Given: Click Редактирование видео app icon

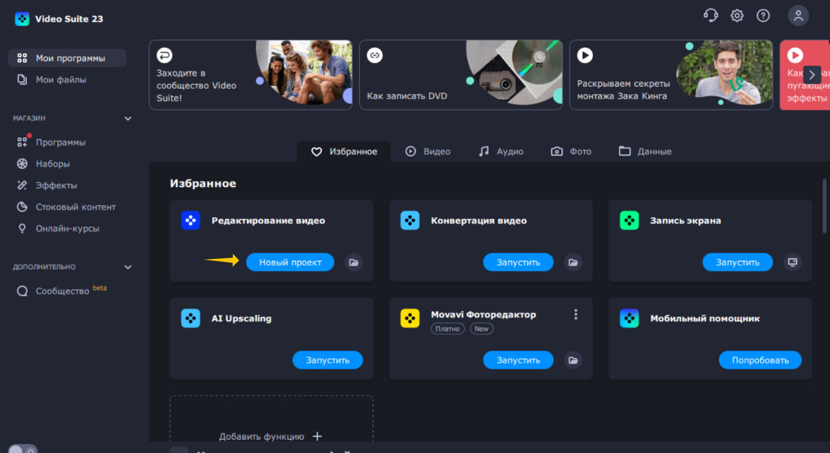Looking at the screenshot, I should [191, 220].
